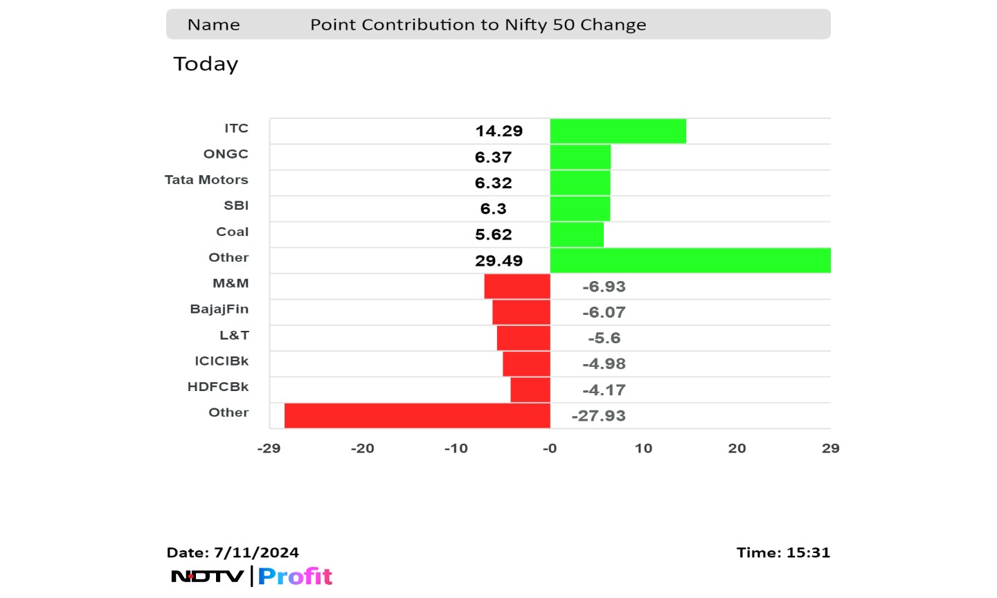Screen dimensions: 997x598
Task: Click the green Other bar for 29.49
Action: (690, 260)
